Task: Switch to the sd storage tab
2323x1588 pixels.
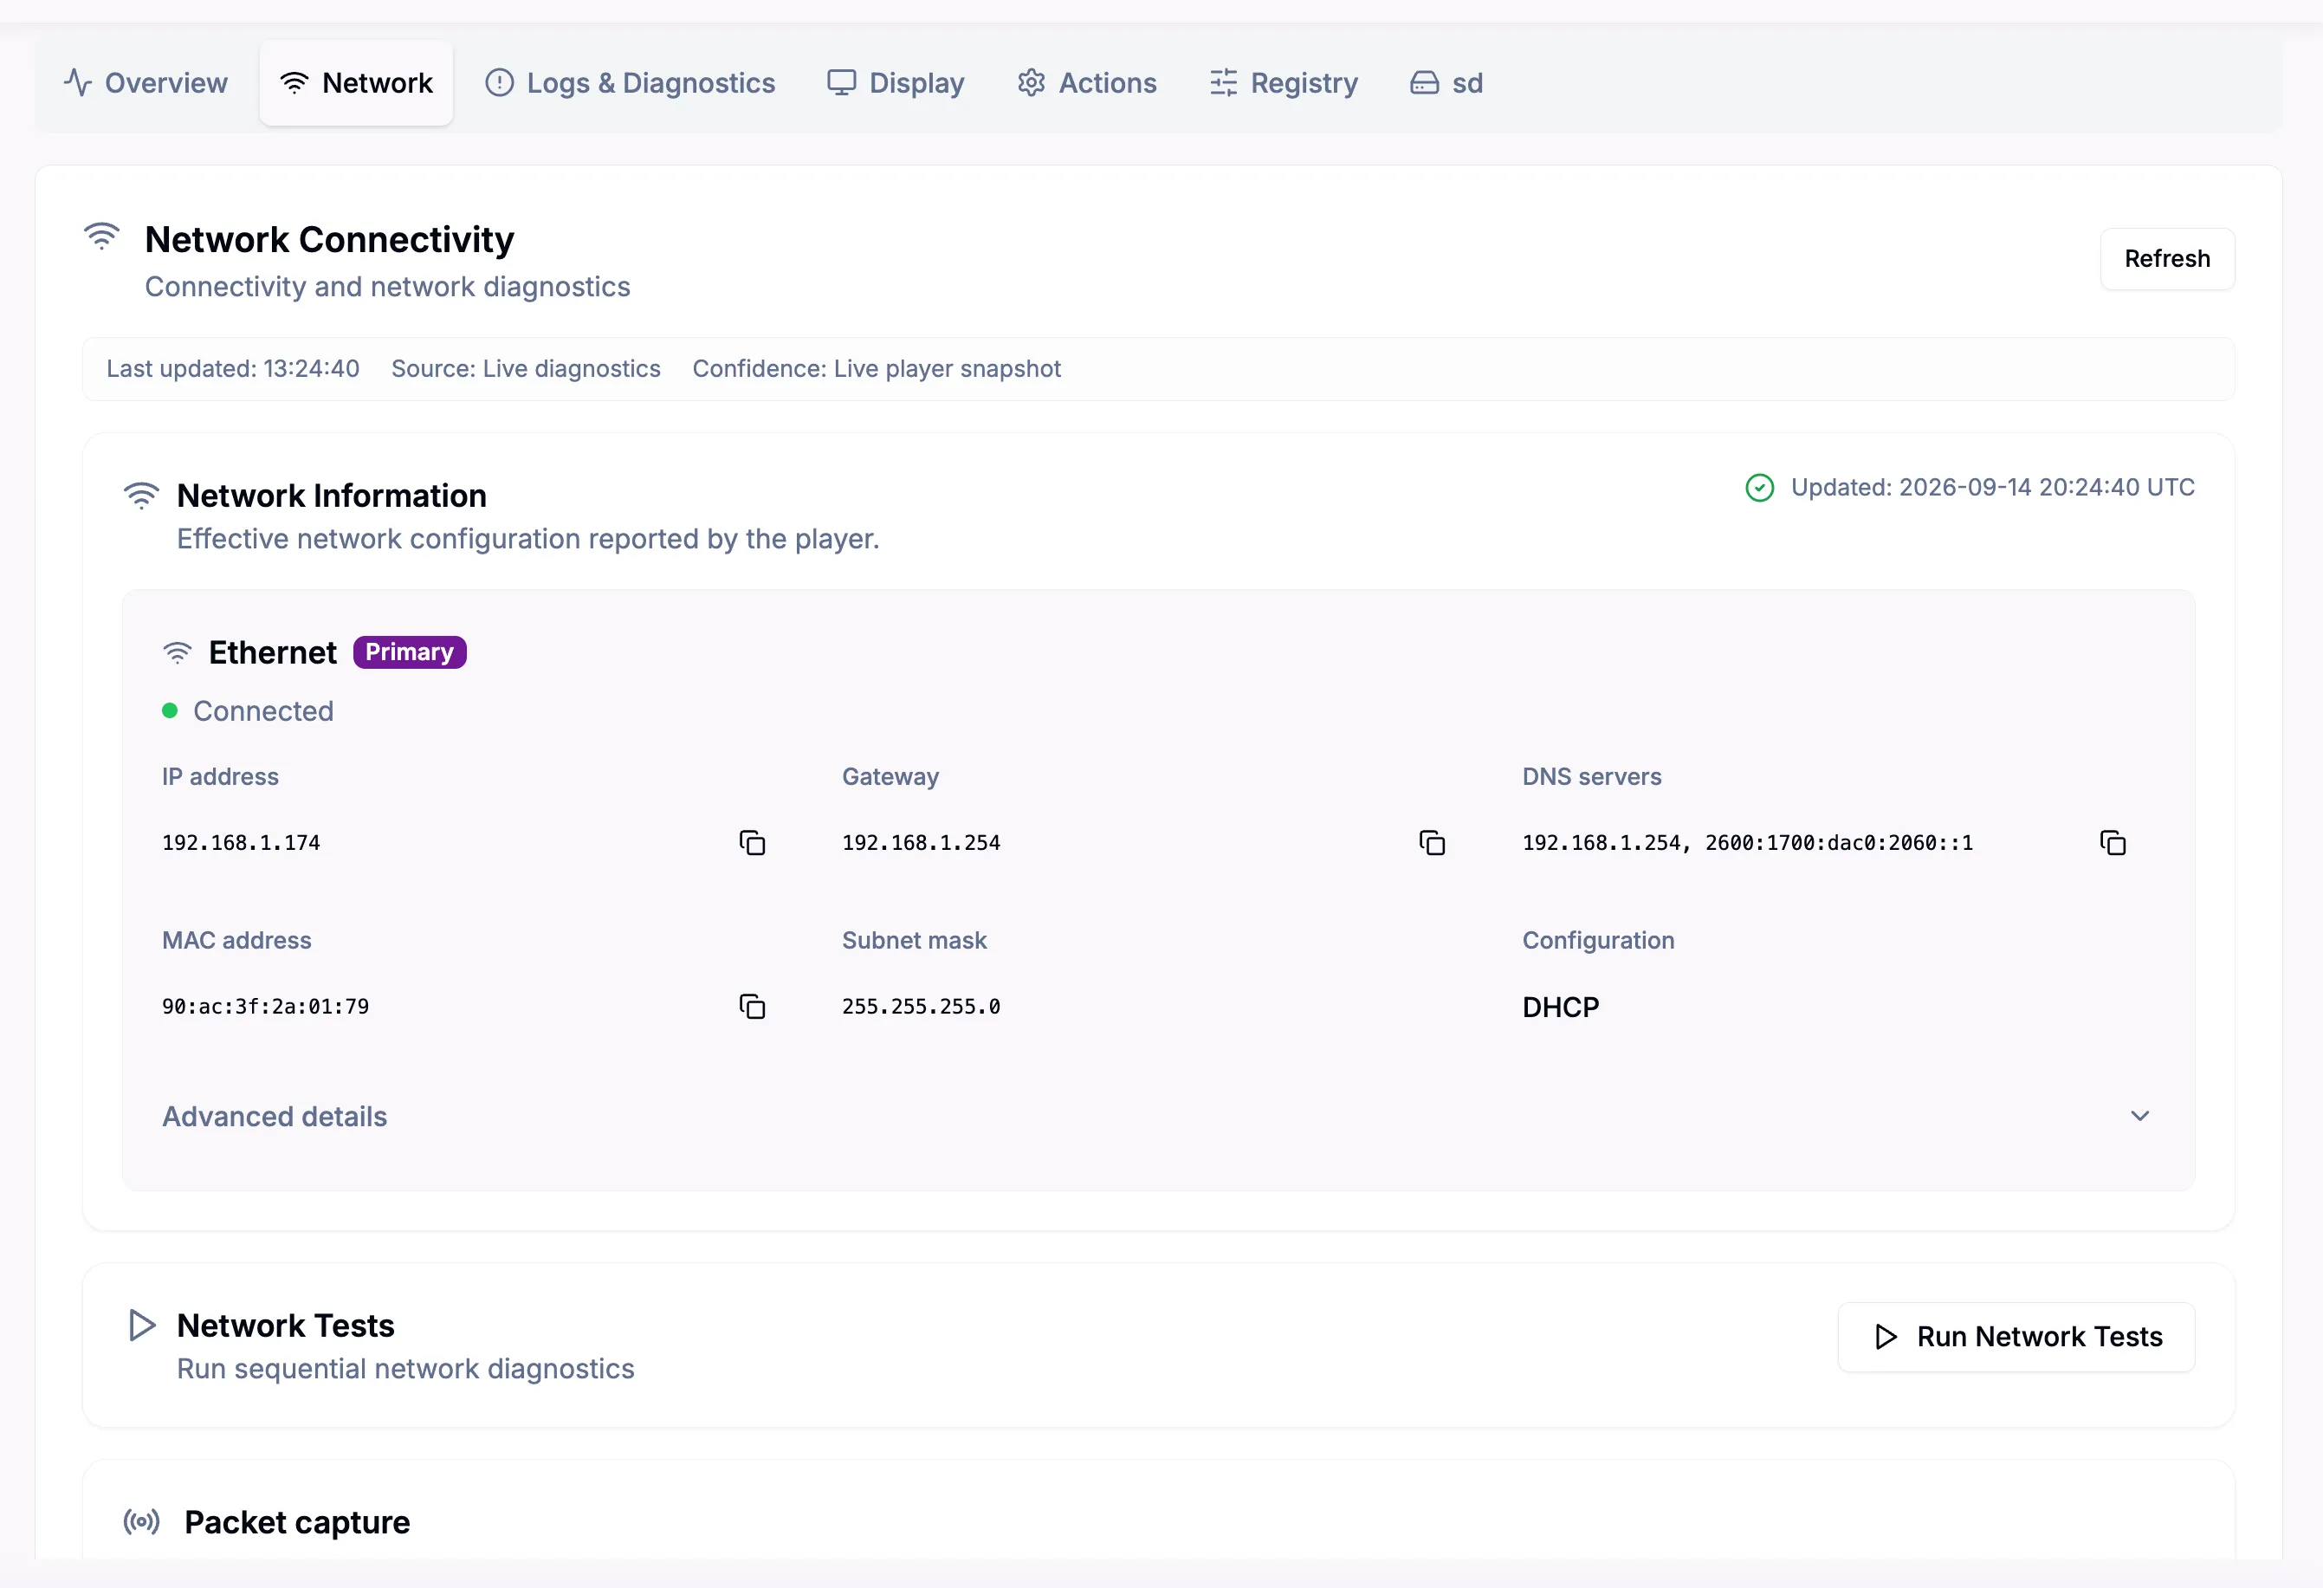Action: pos(1446,83)
